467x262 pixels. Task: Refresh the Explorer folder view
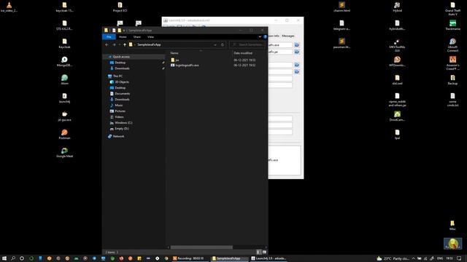coord(223,44)
